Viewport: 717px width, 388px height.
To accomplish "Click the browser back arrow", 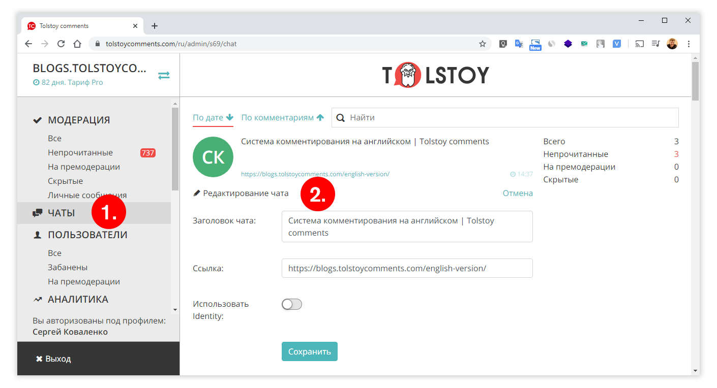I will [x=28, y=44].
